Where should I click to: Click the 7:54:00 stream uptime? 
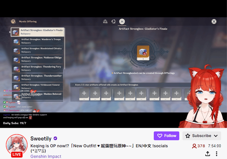tap(214, 146)
